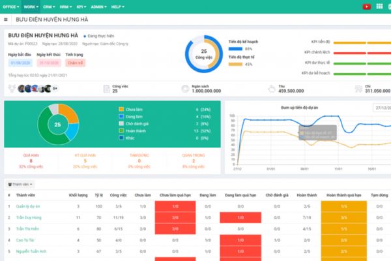The height and width of the screenshot is (261, 391).
Task: Toggle Khác legend entry
Action: pyautogui.click(x=127, y=138)
